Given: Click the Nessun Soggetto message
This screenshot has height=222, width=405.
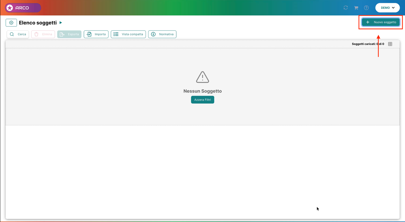Looking at the screenshot, I should pos(203,91).
